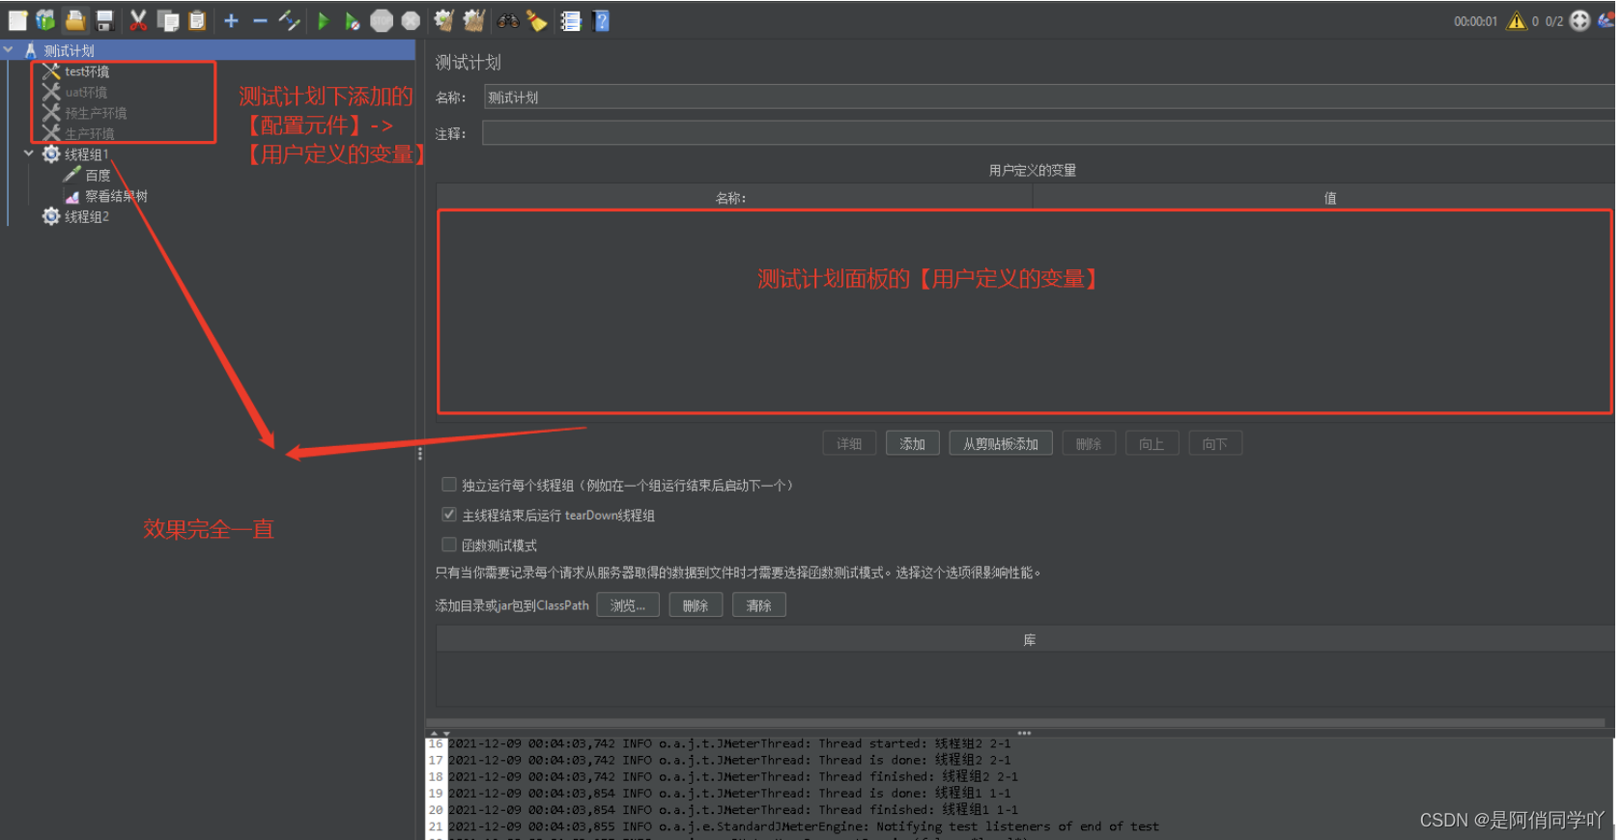1621x840 pixels.
Task: Start with no pauses using the second play icon
Action: (353, 20)
